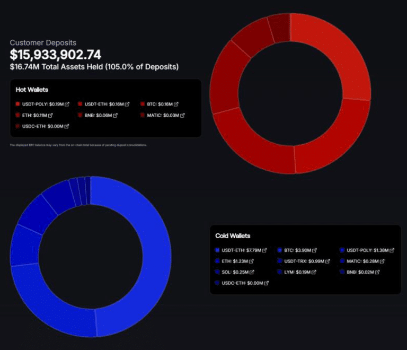
Task: Click the red swatch next to hot USDT-POLY
Action: tap(17, 104)
